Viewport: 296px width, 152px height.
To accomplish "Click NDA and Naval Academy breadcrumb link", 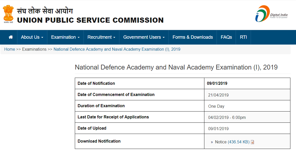I will point(117,49).
